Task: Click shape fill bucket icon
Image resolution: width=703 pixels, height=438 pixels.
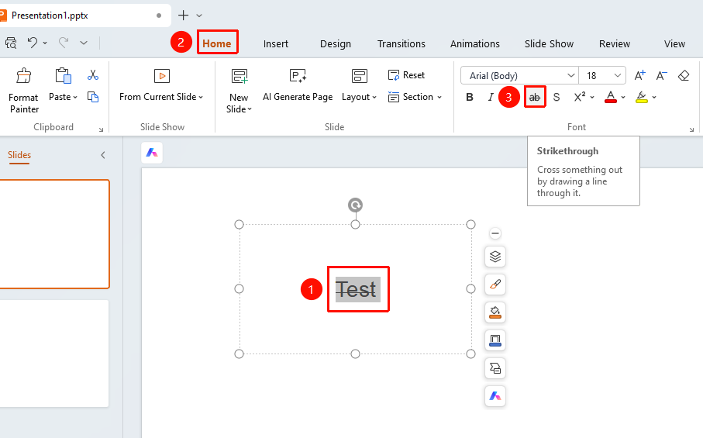Action: 495,312
